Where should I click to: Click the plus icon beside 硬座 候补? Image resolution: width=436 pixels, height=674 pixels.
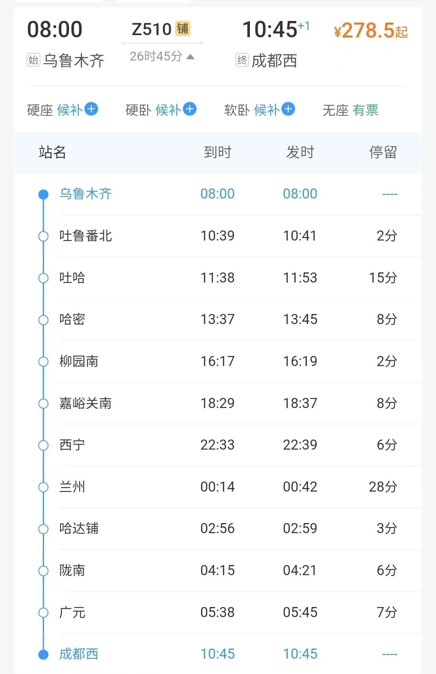point(92,109)
